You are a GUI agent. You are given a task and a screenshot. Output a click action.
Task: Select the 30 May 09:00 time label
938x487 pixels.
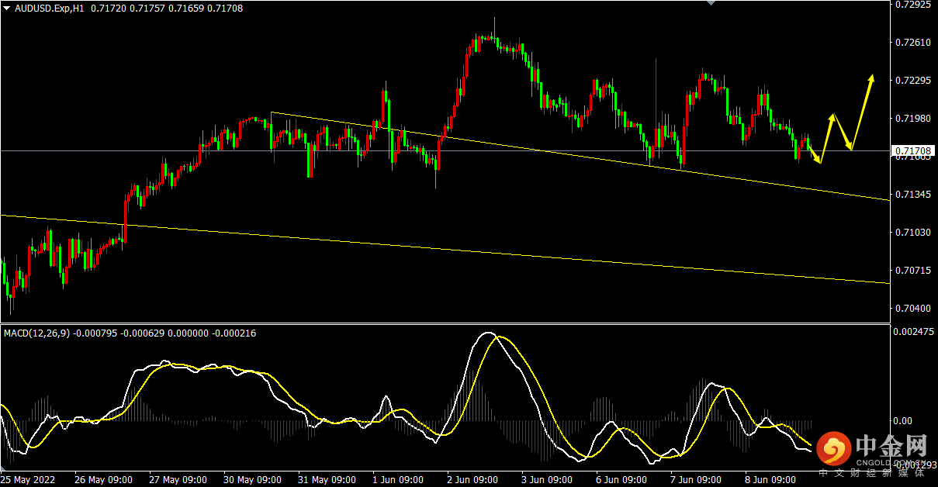[x=252, y=479]
